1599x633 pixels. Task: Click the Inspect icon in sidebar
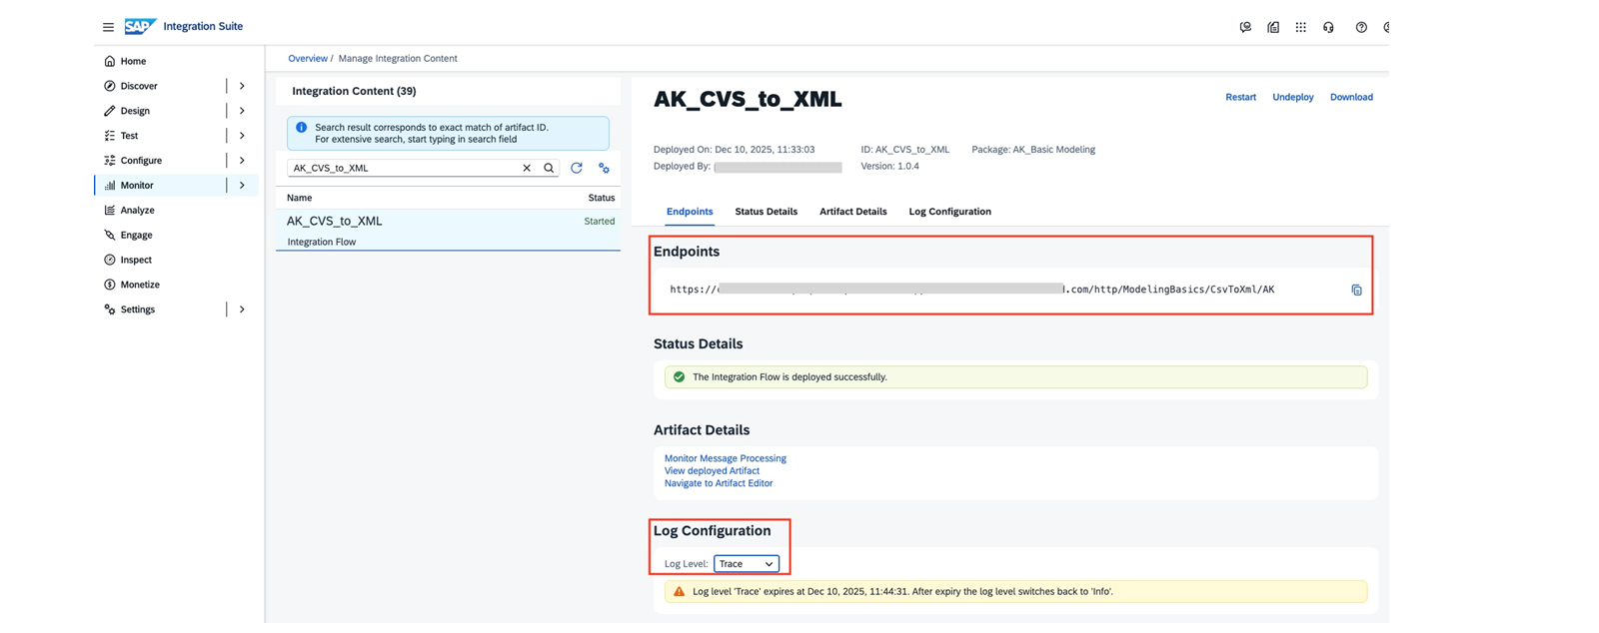tap(110, 260)
